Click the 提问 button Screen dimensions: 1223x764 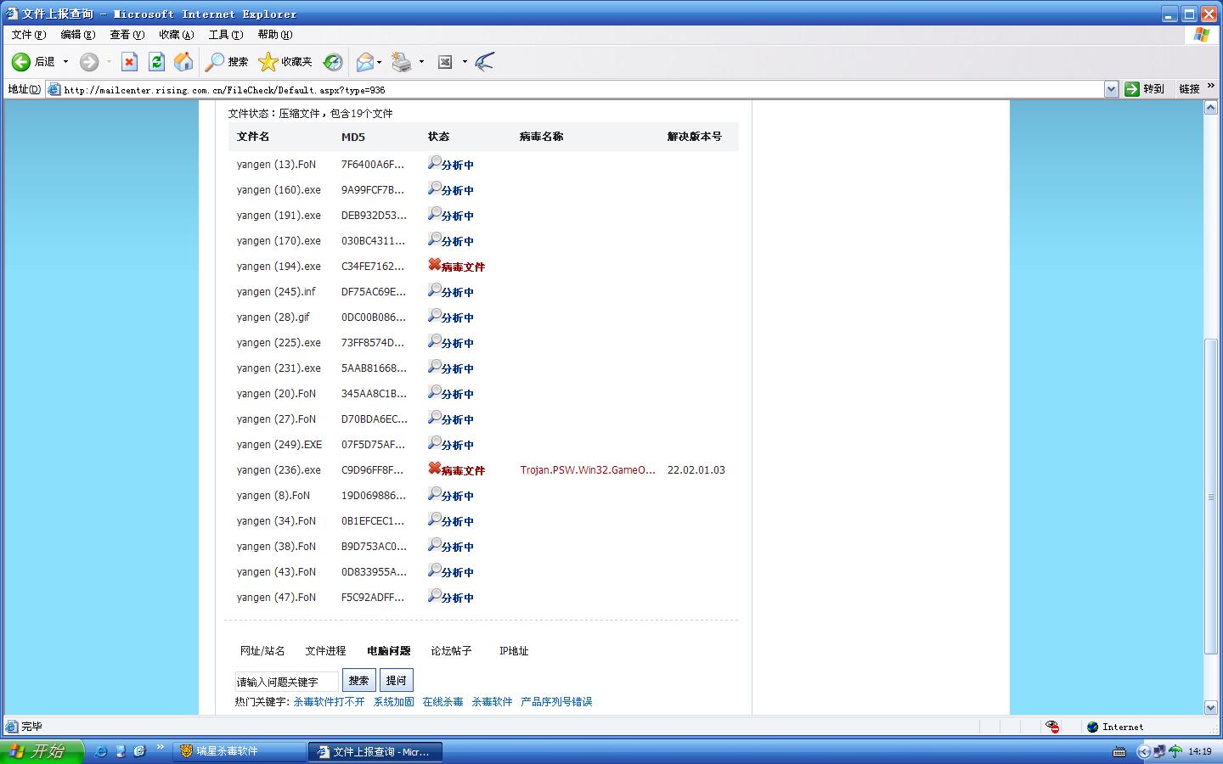point(396,681)
